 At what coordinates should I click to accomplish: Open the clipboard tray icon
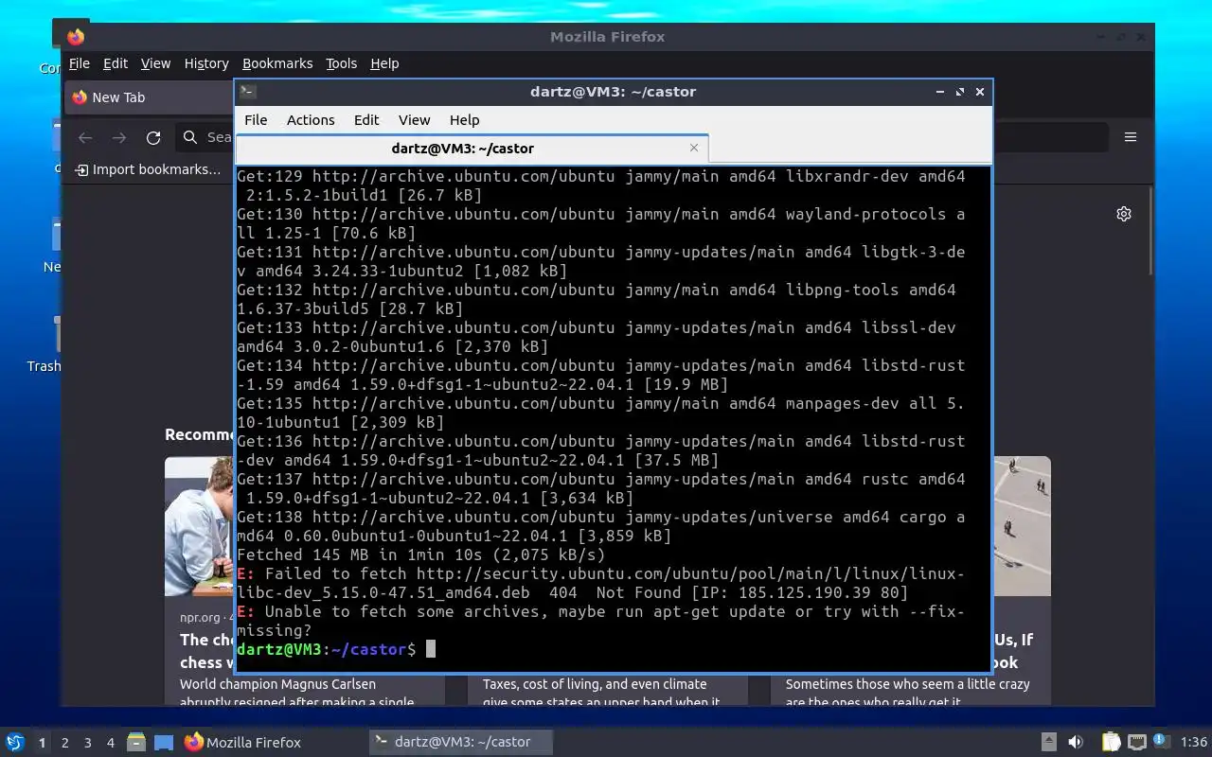point(1112,742)
